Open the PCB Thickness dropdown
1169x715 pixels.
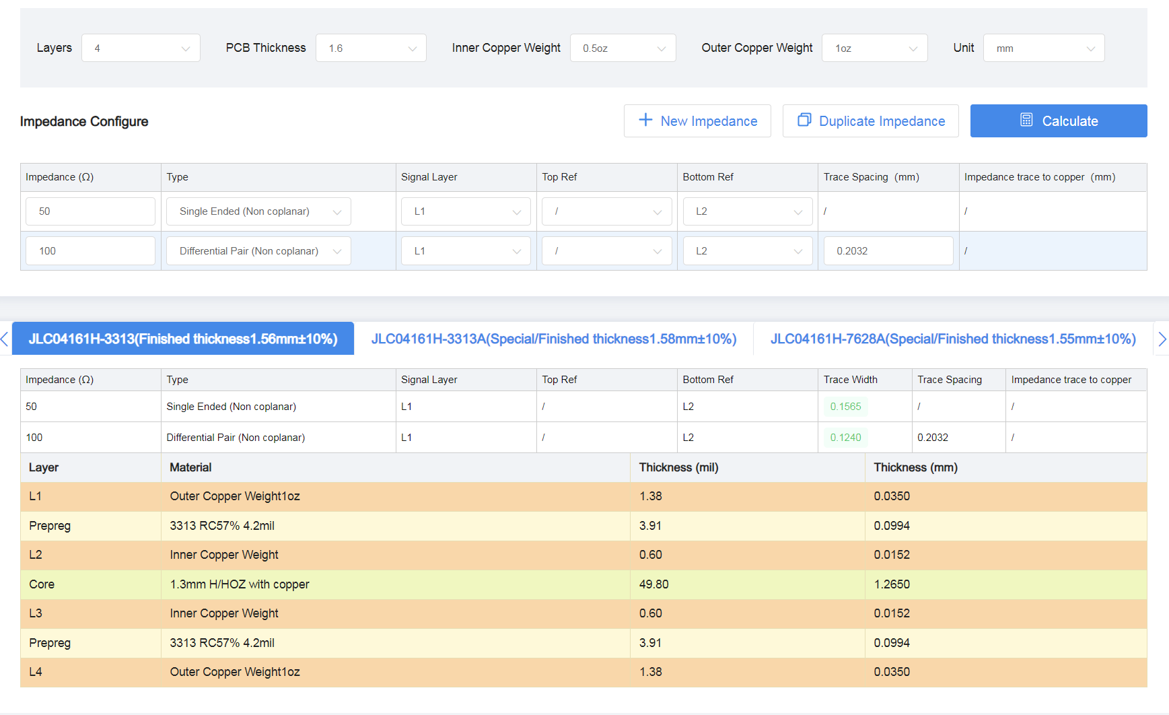pos(371,48)
